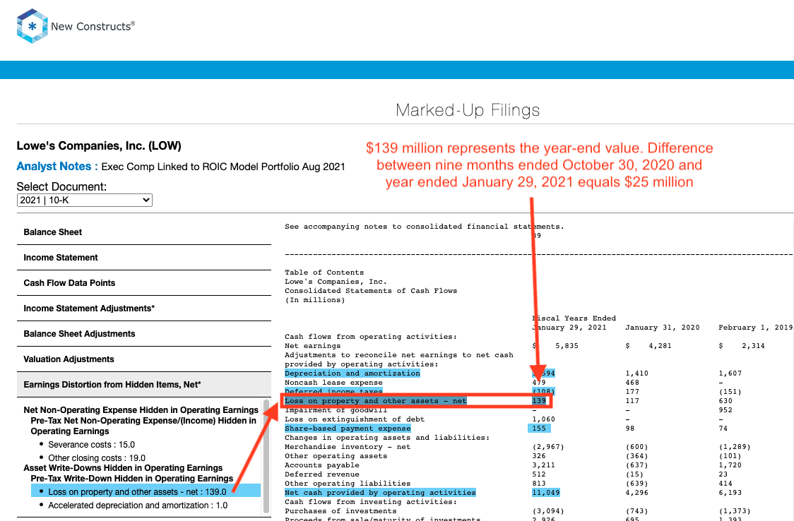Click the Deferred revenue row label
The height and width of the screenshot is (521, 794).
point(321,474)
